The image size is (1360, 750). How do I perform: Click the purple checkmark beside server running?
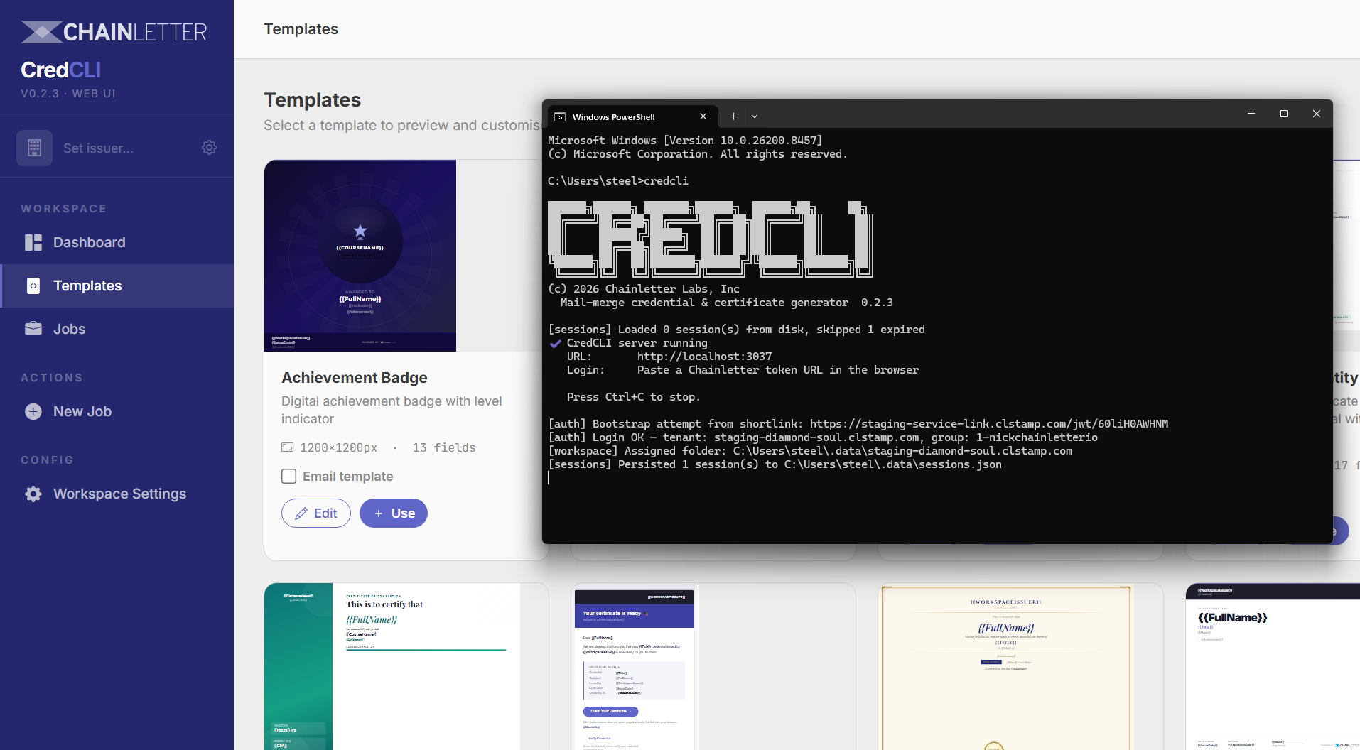click(x=556, y=343)
